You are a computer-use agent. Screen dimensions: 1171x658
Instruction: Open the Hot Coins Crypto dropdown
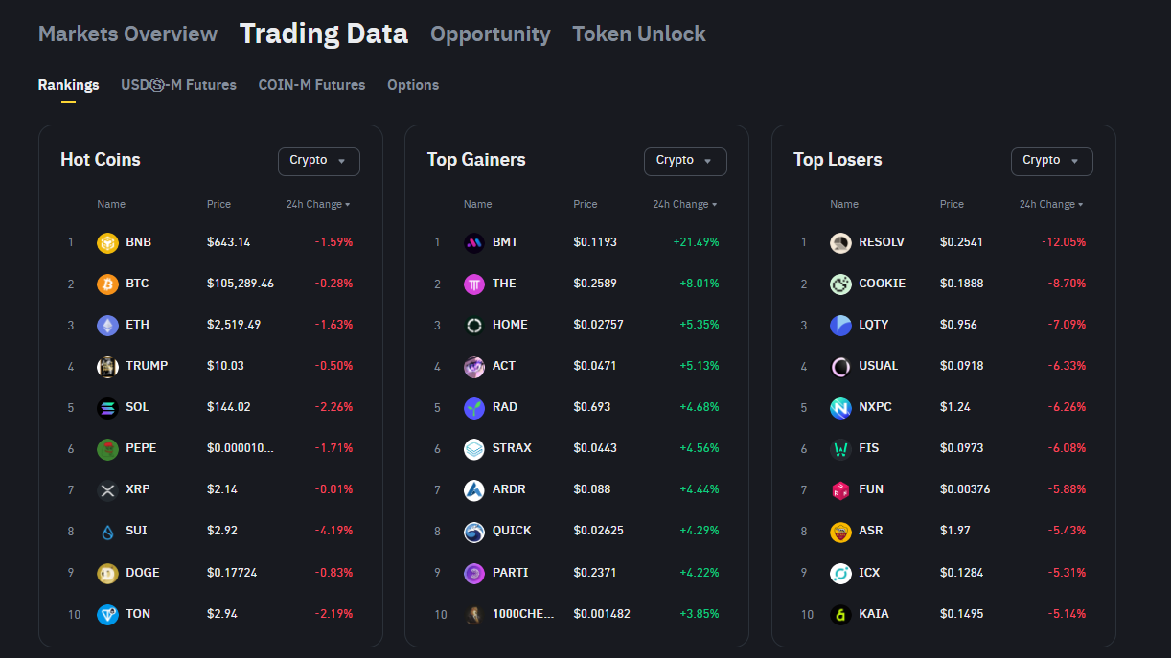click(318, 161)
